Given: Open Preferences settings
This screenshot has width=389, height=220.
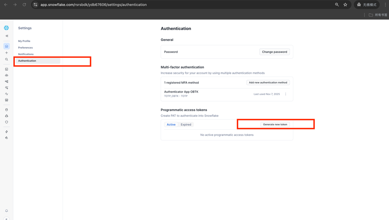Looking at the screenshot, I should coord(25,48).
